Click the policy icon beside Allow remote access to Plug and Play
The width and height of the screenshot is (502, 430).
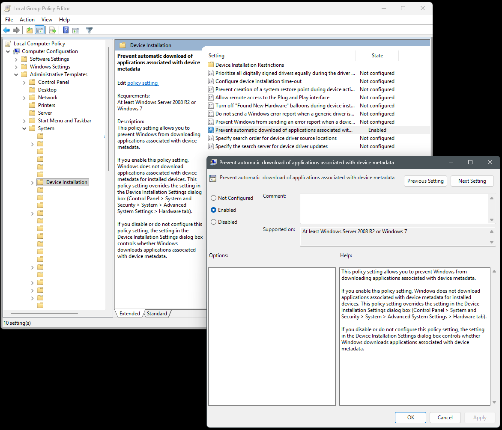tap(211, 98)
